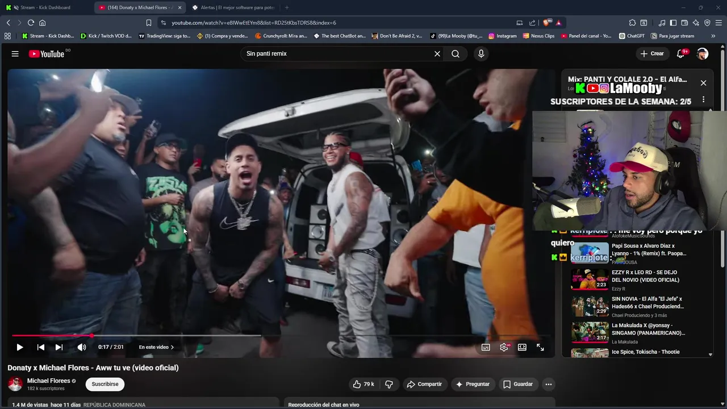The width and height of the screenshot is (727, 409).
Task: Open the Crunchyroll bookmark
Action: [x=281, y=36]
